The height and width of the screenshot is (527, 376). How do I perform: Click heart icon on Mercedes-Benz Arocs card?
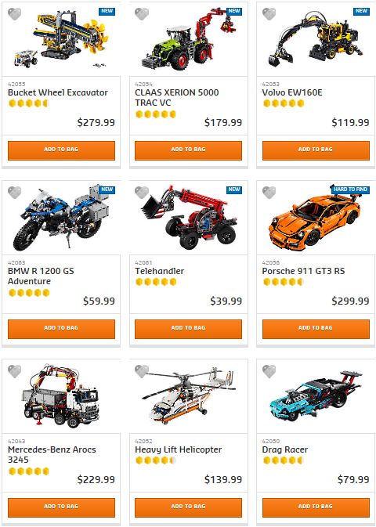(x=14, y=371)
